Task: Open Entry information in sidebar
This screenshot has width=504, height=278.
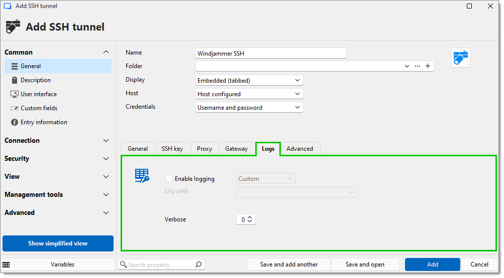Action: click(43, 122)
